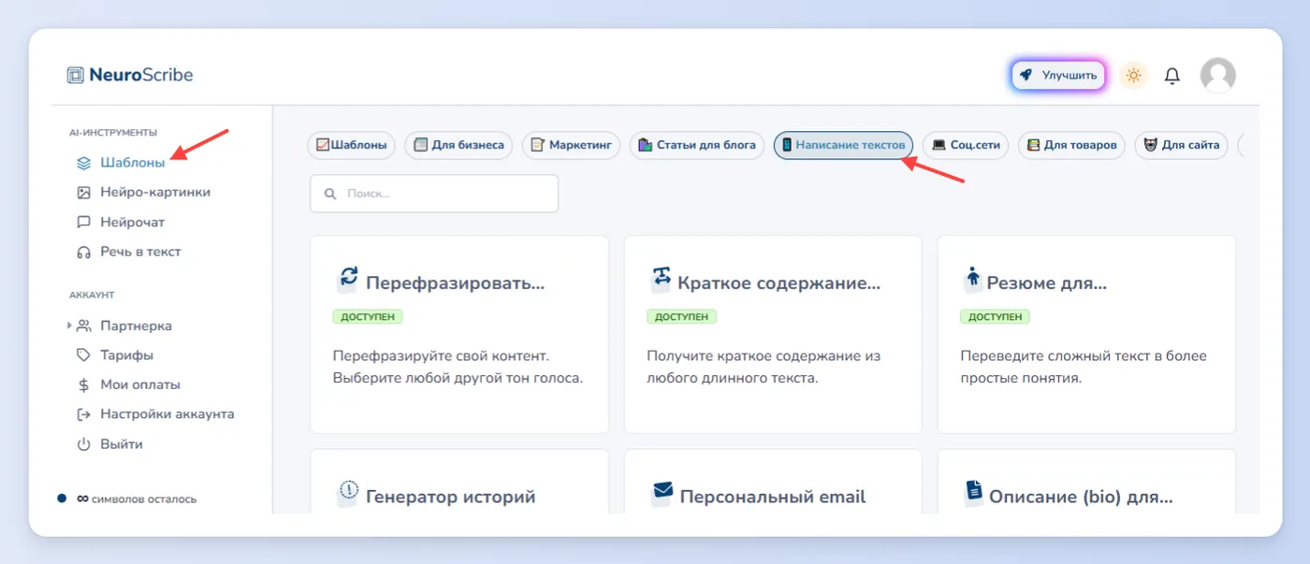Click the Поиск search input field

(434, 194)
